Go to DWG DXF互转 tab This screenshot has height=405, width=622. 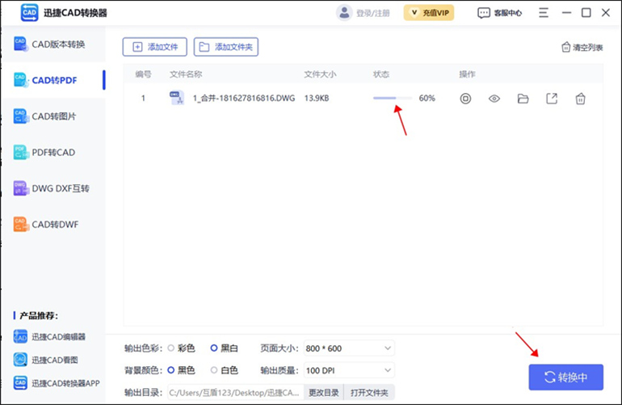(53, 188)
